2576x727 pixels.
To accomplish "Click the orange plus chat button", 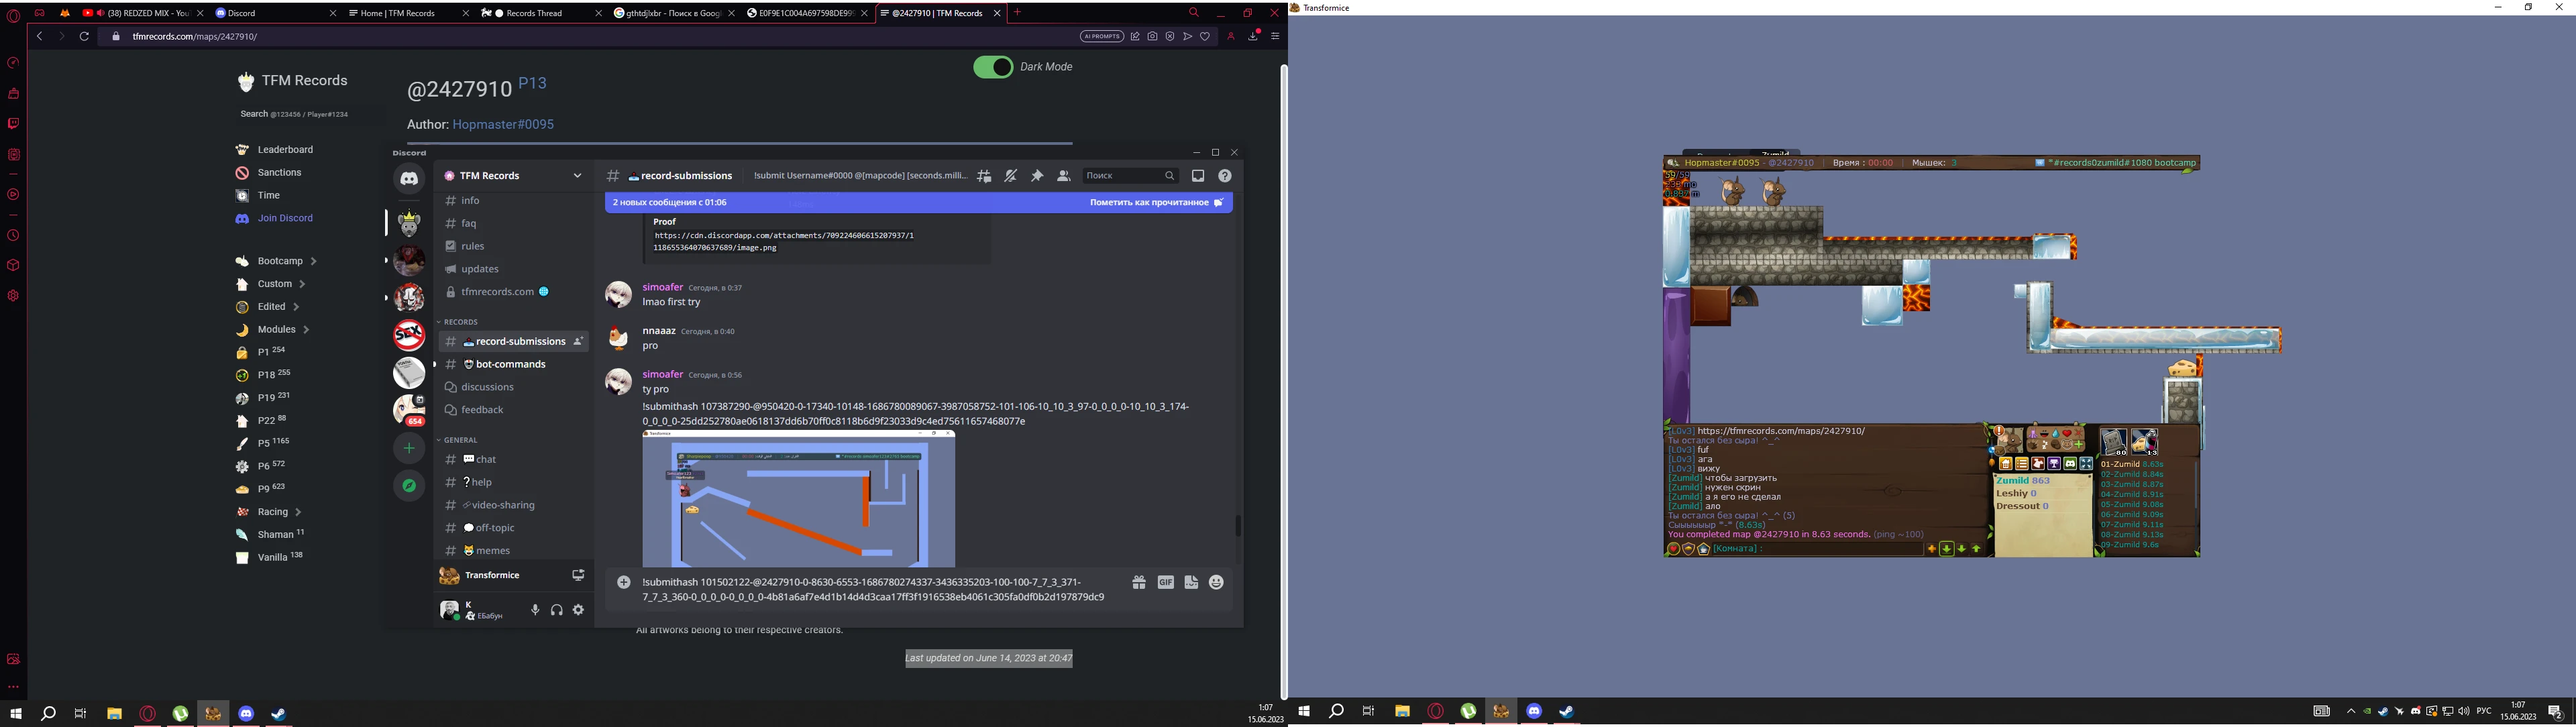I will click(1931, 549).
